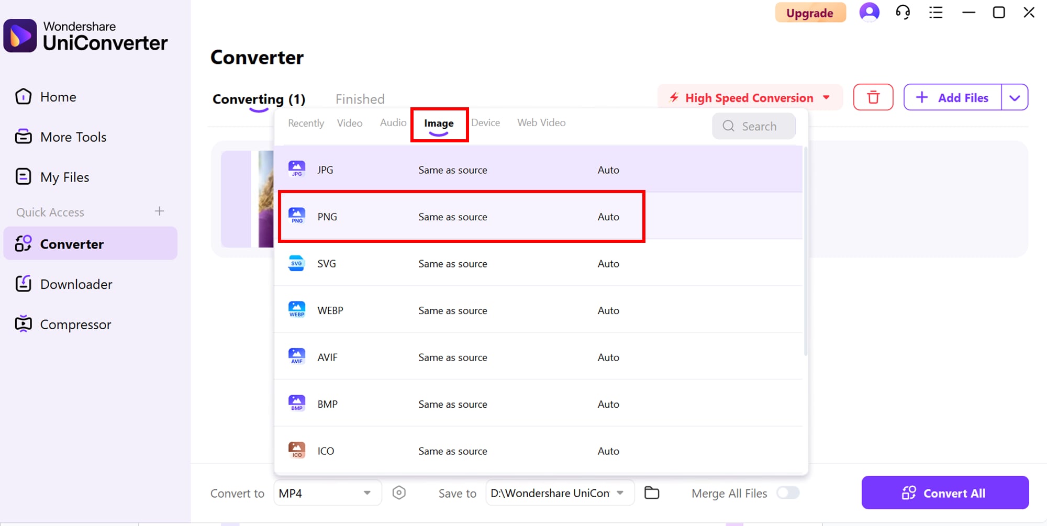Viewport: 1047px width, 526px height.
Task: Open the More Tools toolbox icon
Action: (24, 137)
